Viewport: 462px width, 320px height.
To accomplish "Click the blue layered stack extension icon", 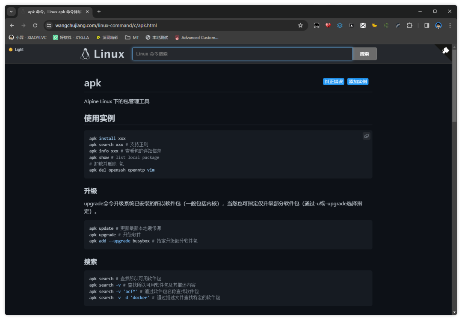I will (x=340, y=26).
